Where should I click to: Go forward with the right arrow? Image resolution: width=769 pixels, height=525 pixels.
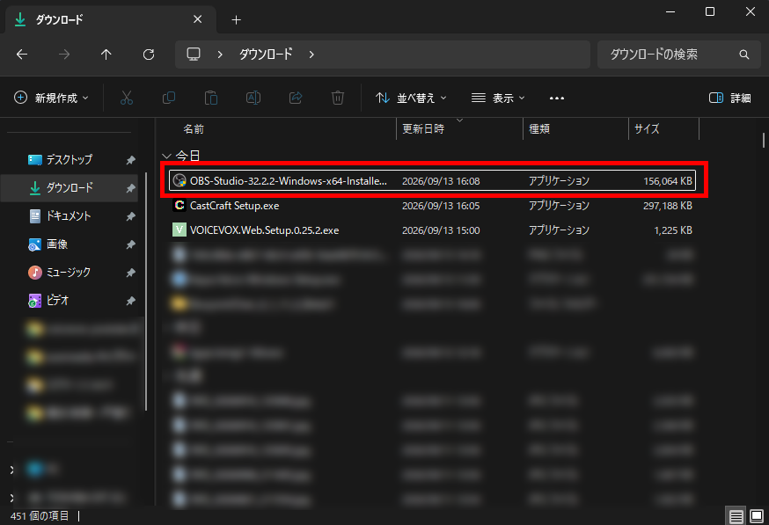[64, 55]
